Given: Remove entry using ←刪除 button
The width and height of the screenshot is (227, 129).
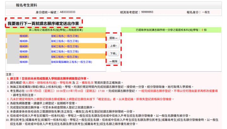Looking at the screenshot, I should coord(113,61).
